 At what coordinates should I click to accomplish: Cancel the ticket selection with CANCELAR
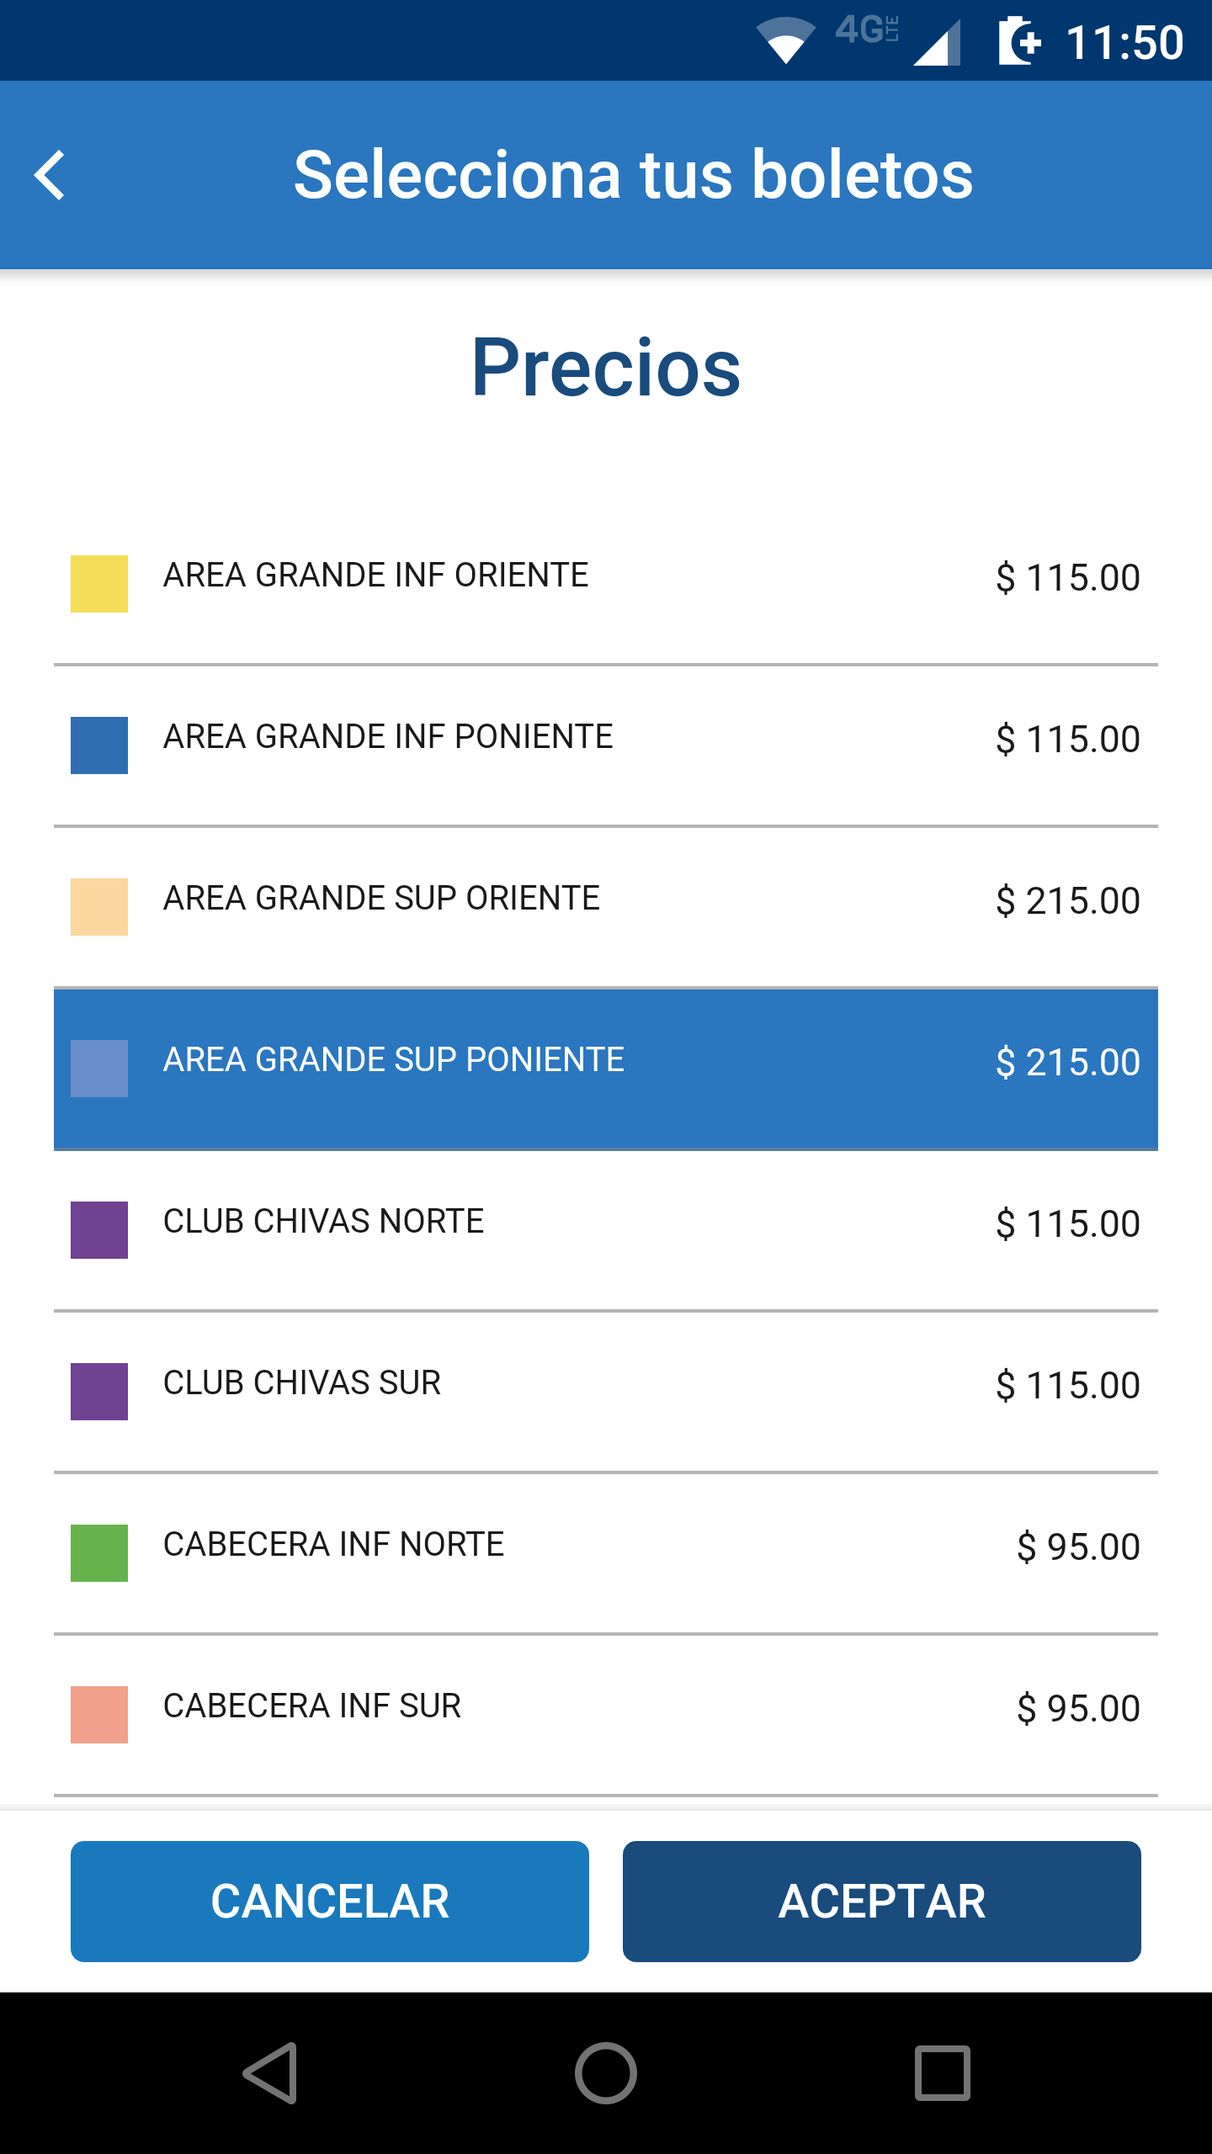pos(330,1902)
